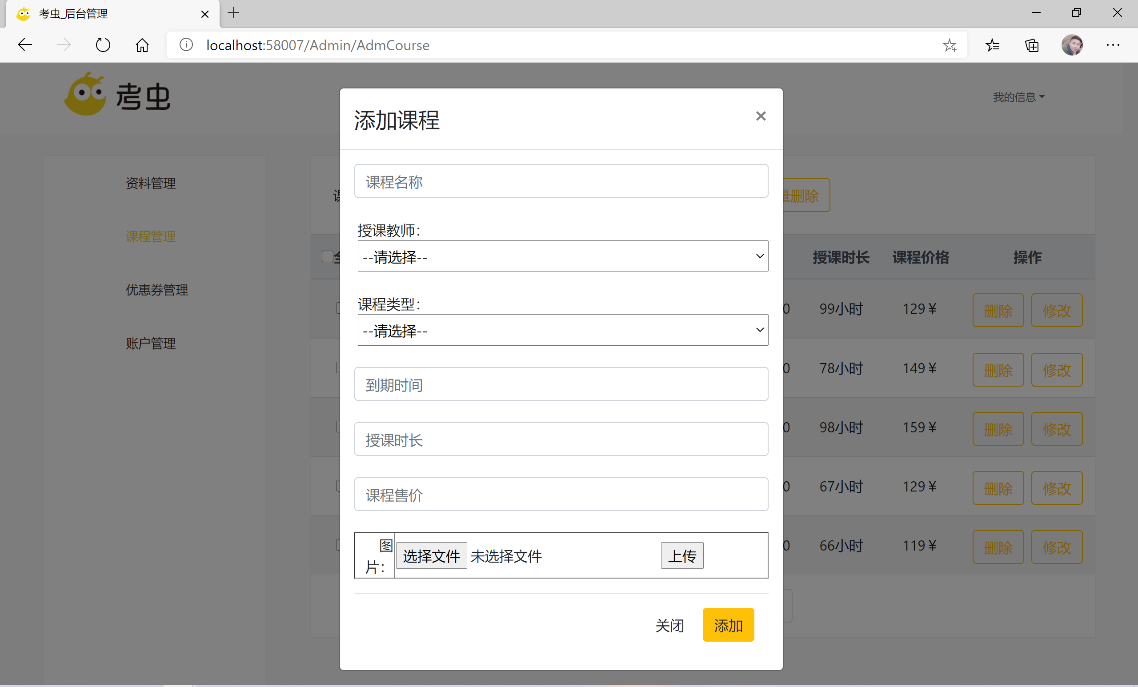The image size is (1138, 687).
Task: Go to the browser home page
Action: (x=142, y=45)
